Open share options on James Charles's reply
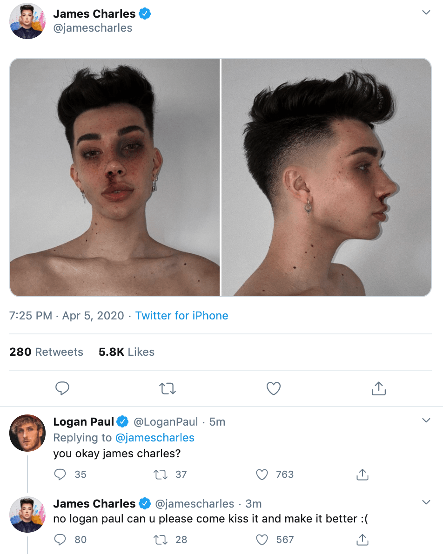443x556 pixels. 362,539
